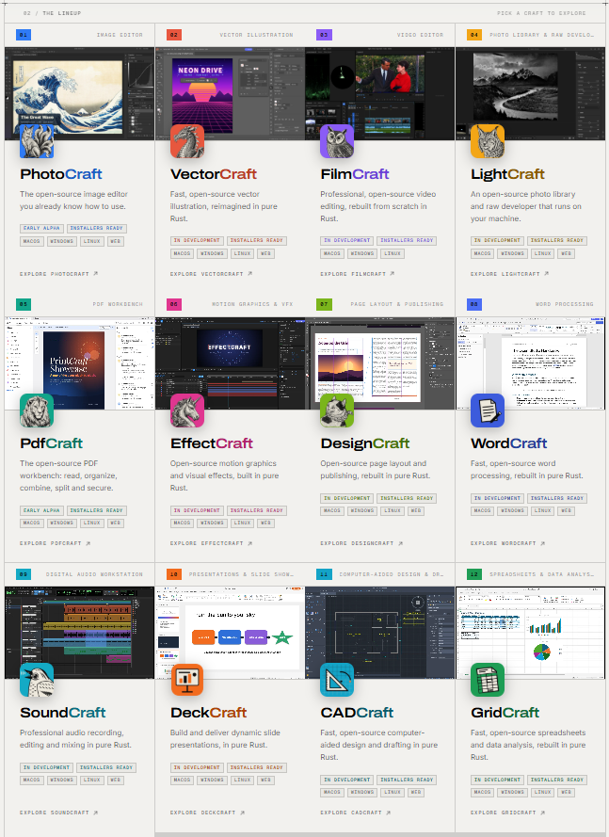Follow the Explore WordCraft link
Image resolution: width=609 pixels, height=837 pixels.
tap(507, 543)
